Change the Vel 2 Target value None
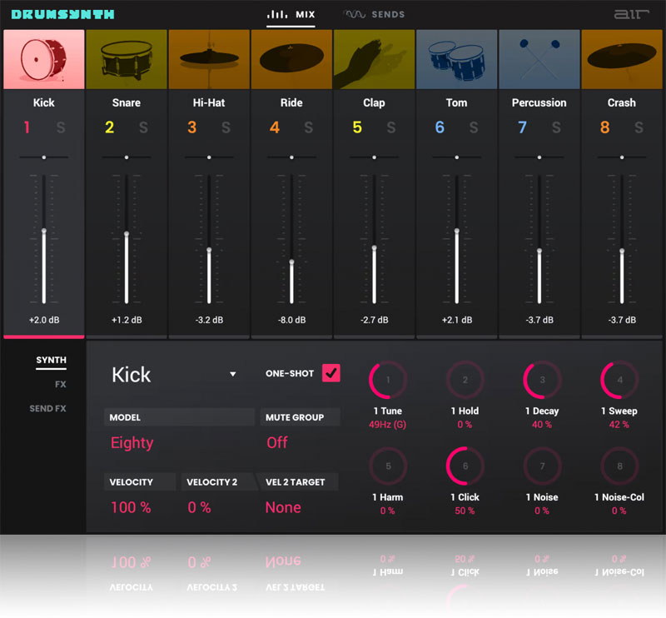This screenshot has width=666, height=618. [x=283, y=507]
